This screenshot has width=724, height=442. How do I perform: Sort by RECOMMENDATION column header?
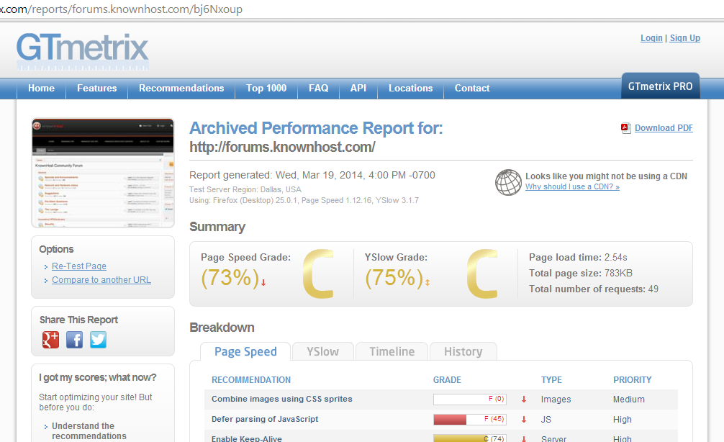251,379
